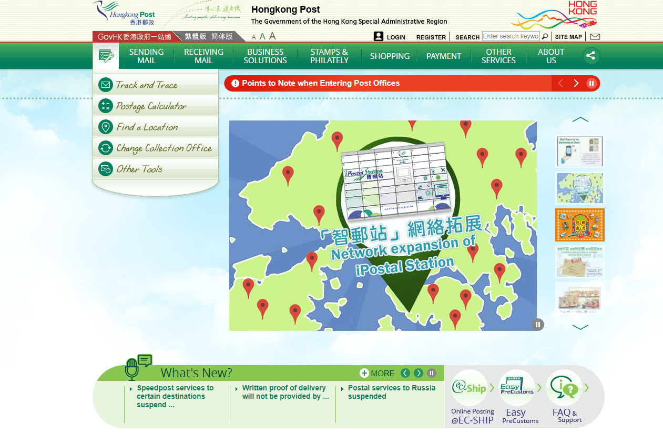Switch to Simplified Chinese 简体版
This screenshot has height=433, width=663.
click(222, 37)
